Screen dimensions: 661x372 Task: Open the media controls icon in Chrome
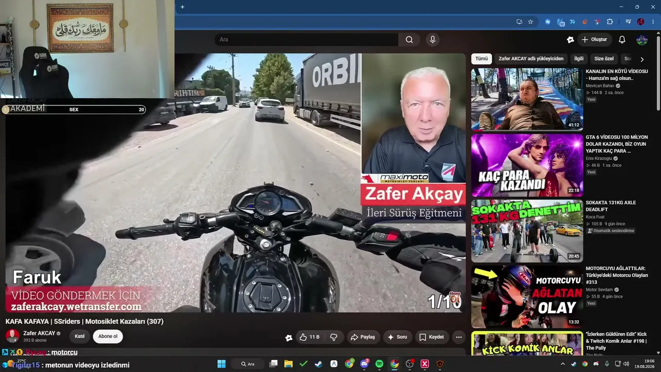(x=628, y=22)
